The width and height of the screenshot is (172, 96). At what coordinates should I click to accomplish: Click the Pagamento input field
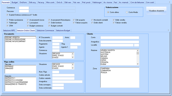coord(56,44)
